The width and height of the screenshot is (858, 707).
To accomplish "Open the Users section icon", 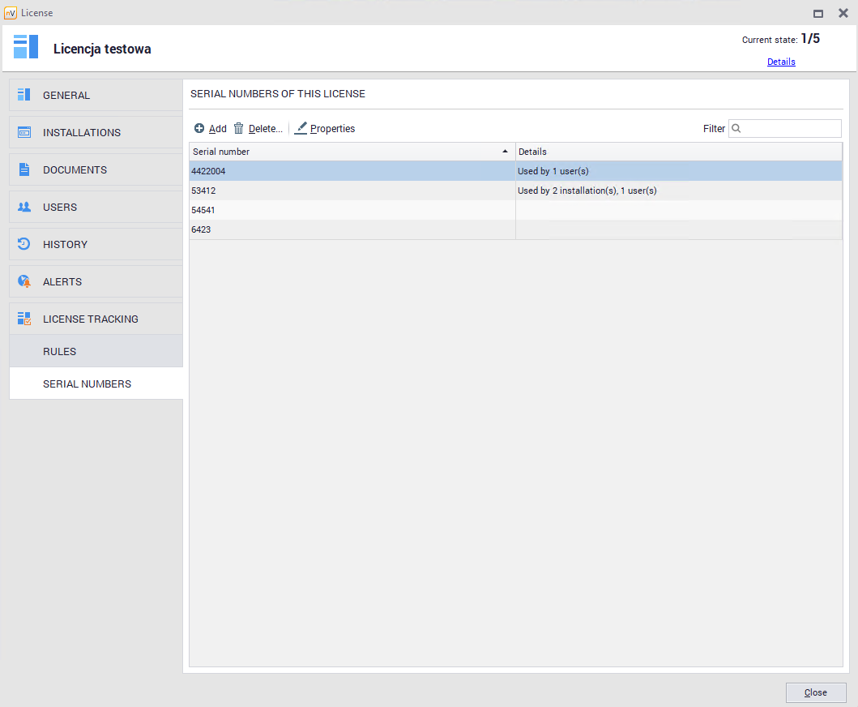I will pos(24,207).
